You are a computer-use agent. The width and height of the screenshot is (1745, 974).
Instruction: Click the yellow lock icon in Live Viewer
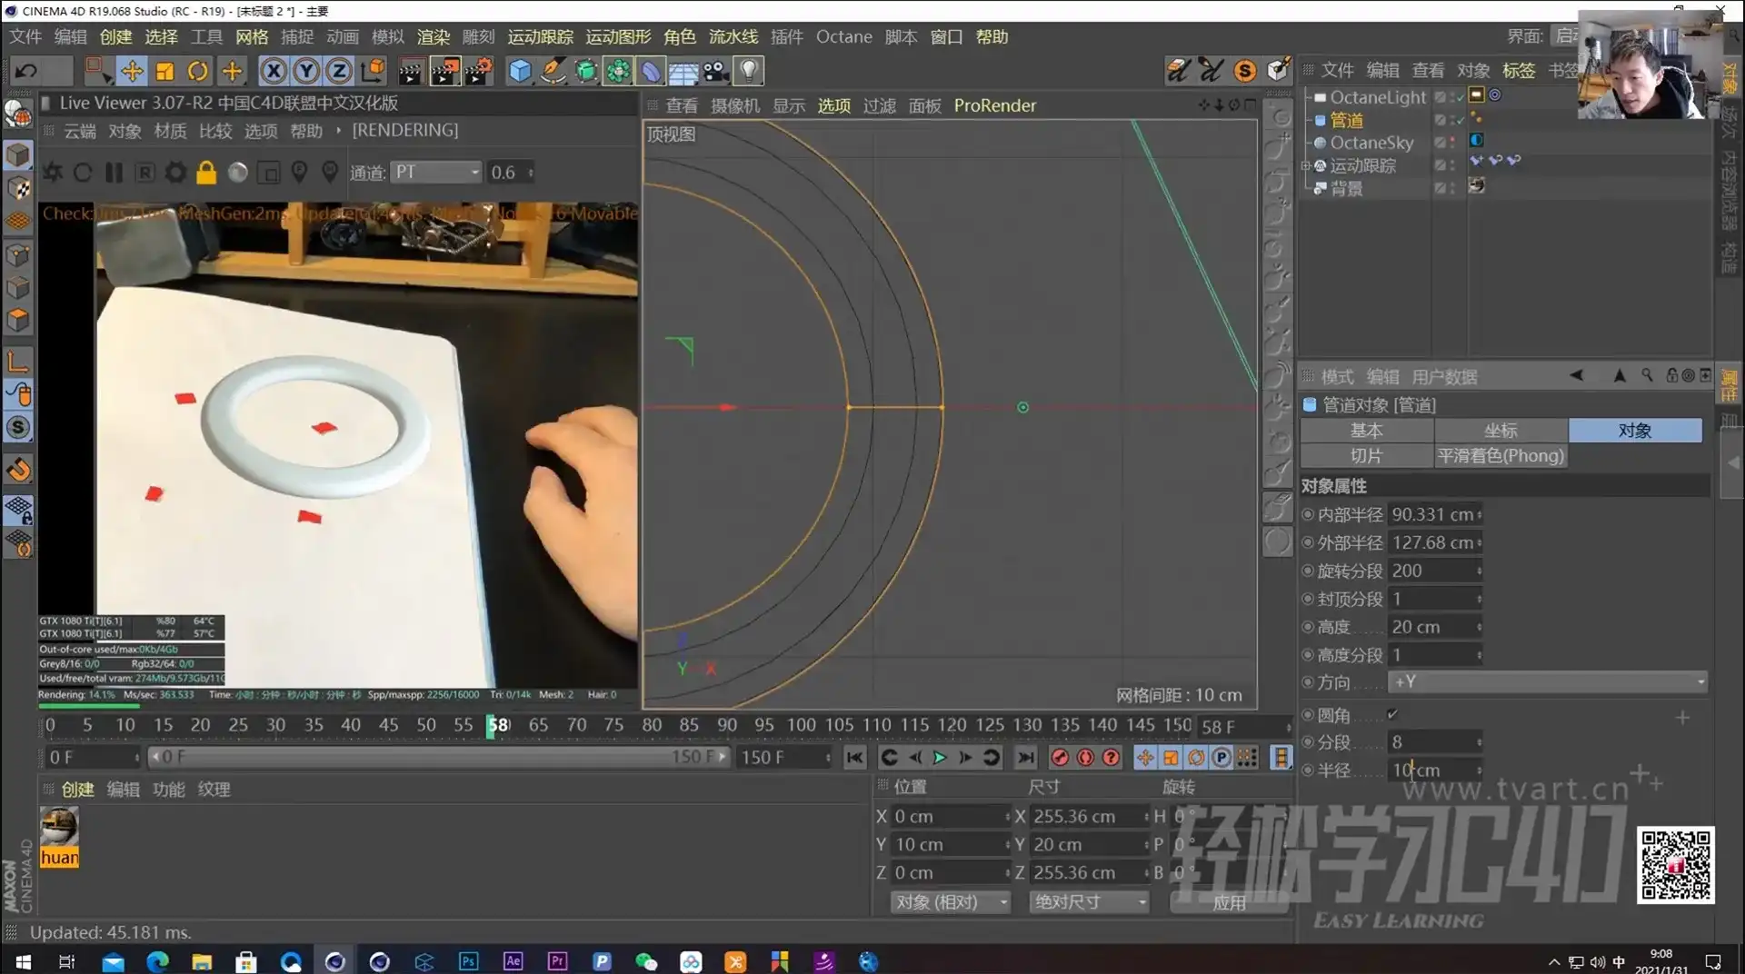(206, 173)
